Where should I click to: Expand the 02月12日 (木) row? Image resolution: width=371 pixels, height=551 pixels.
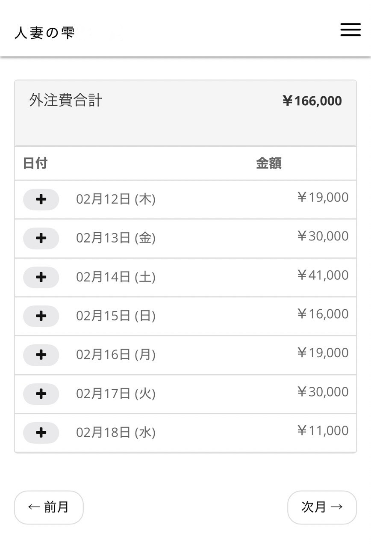click(x=41, y=199)
